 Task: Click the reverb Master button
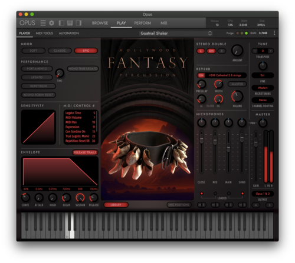[237, 84]
